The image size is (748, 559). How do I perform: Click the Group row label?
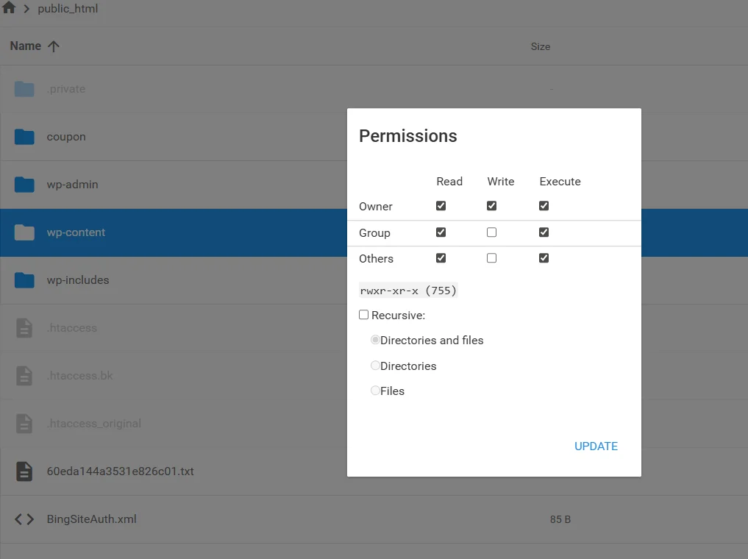[x=374, y=233]
